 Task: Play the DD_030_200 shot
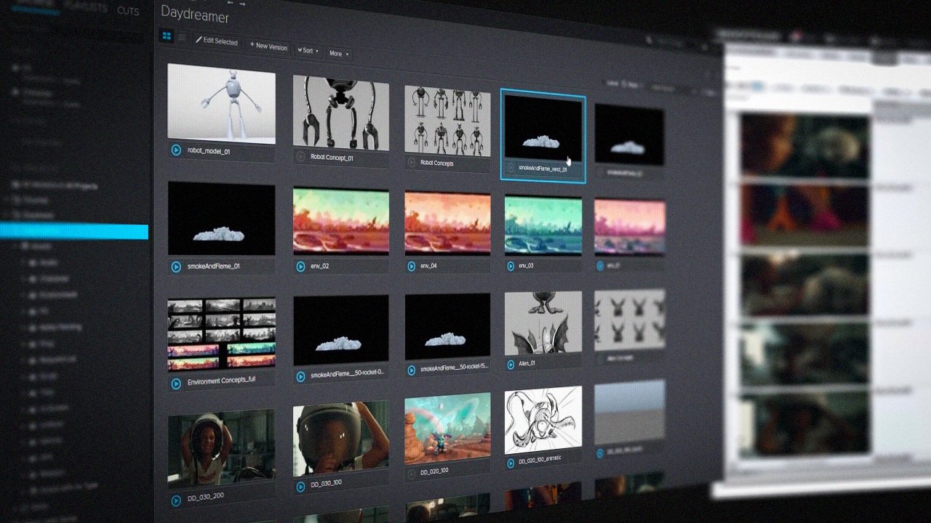click(x=175, y=499)
